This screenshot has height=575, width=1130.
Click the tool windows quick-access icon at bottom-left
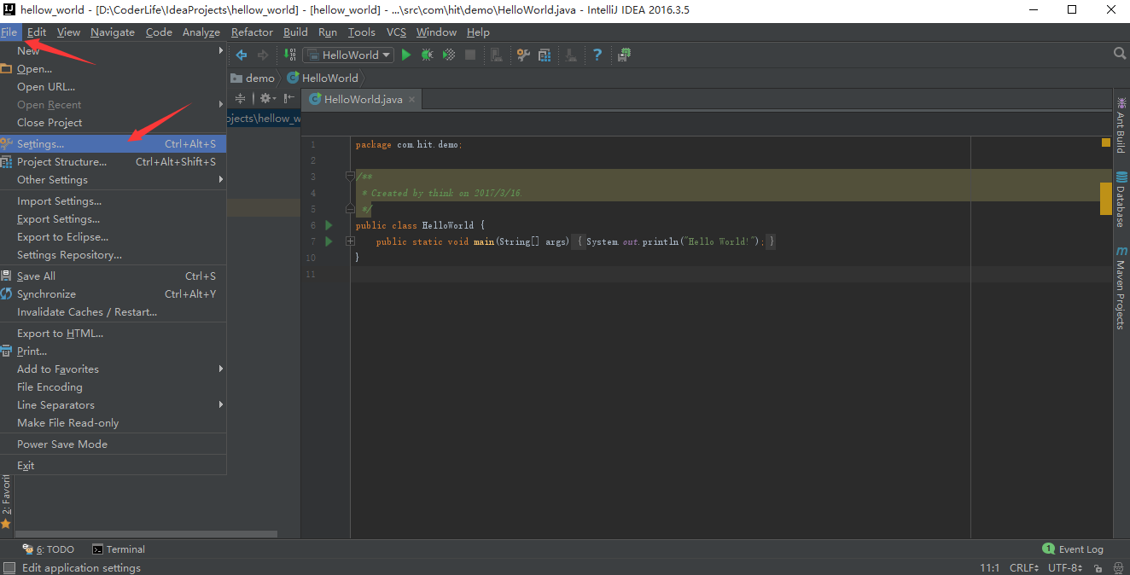9,567
